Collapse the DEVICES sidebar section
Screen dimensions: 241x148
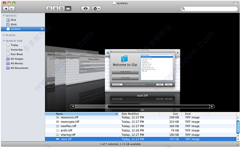(4, 16)
